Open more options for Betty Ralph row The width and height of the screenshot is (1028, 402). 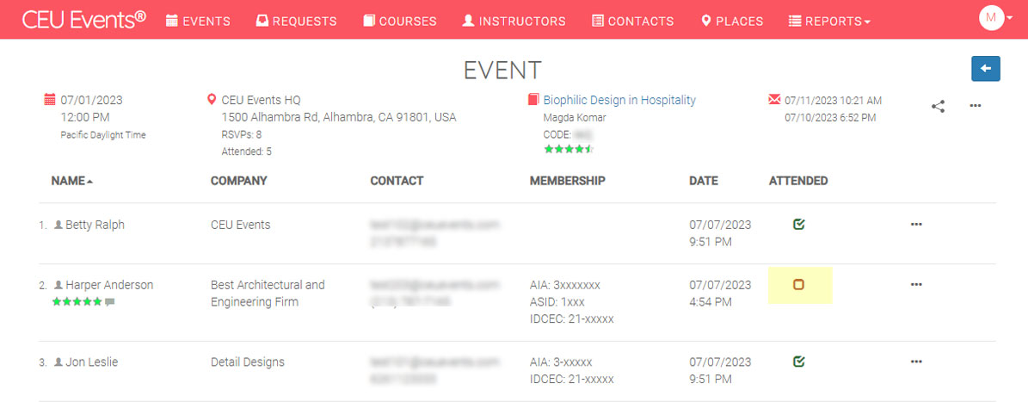(916, 225)
